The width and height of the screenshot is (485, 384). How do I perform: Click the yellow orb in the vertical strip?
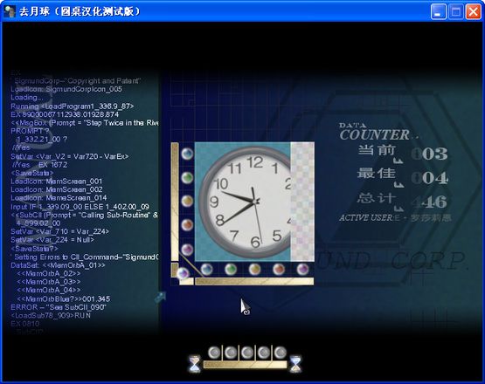point(187,201)
